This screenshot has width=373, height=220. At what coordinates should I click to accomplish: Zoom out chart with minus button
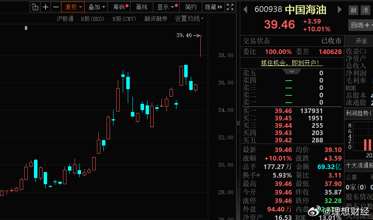tap(56, 7)
